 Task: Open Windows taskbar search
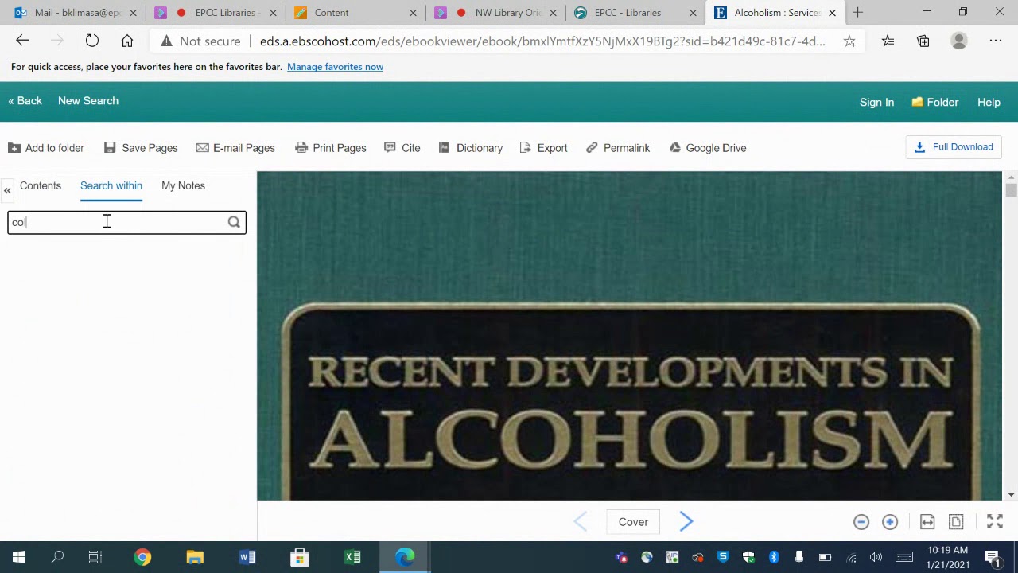pos(57,557)
